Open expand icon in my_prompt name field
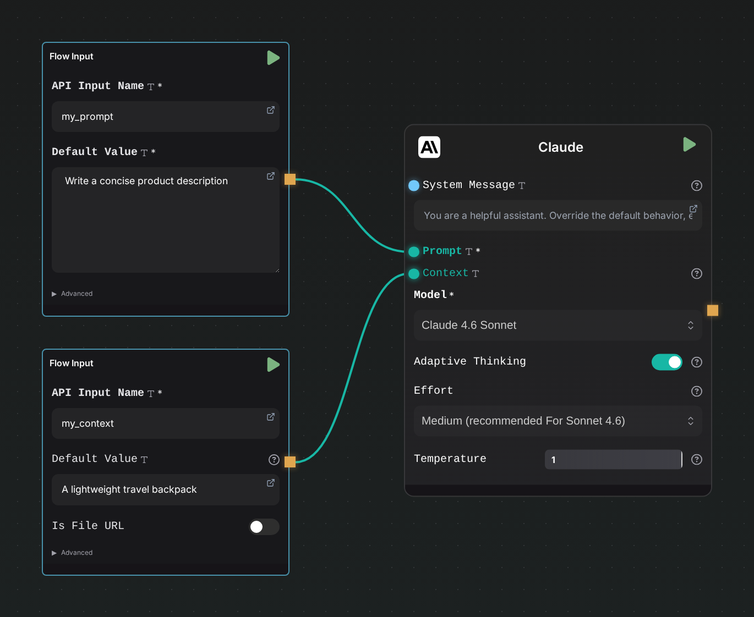 tap(271, 110)
